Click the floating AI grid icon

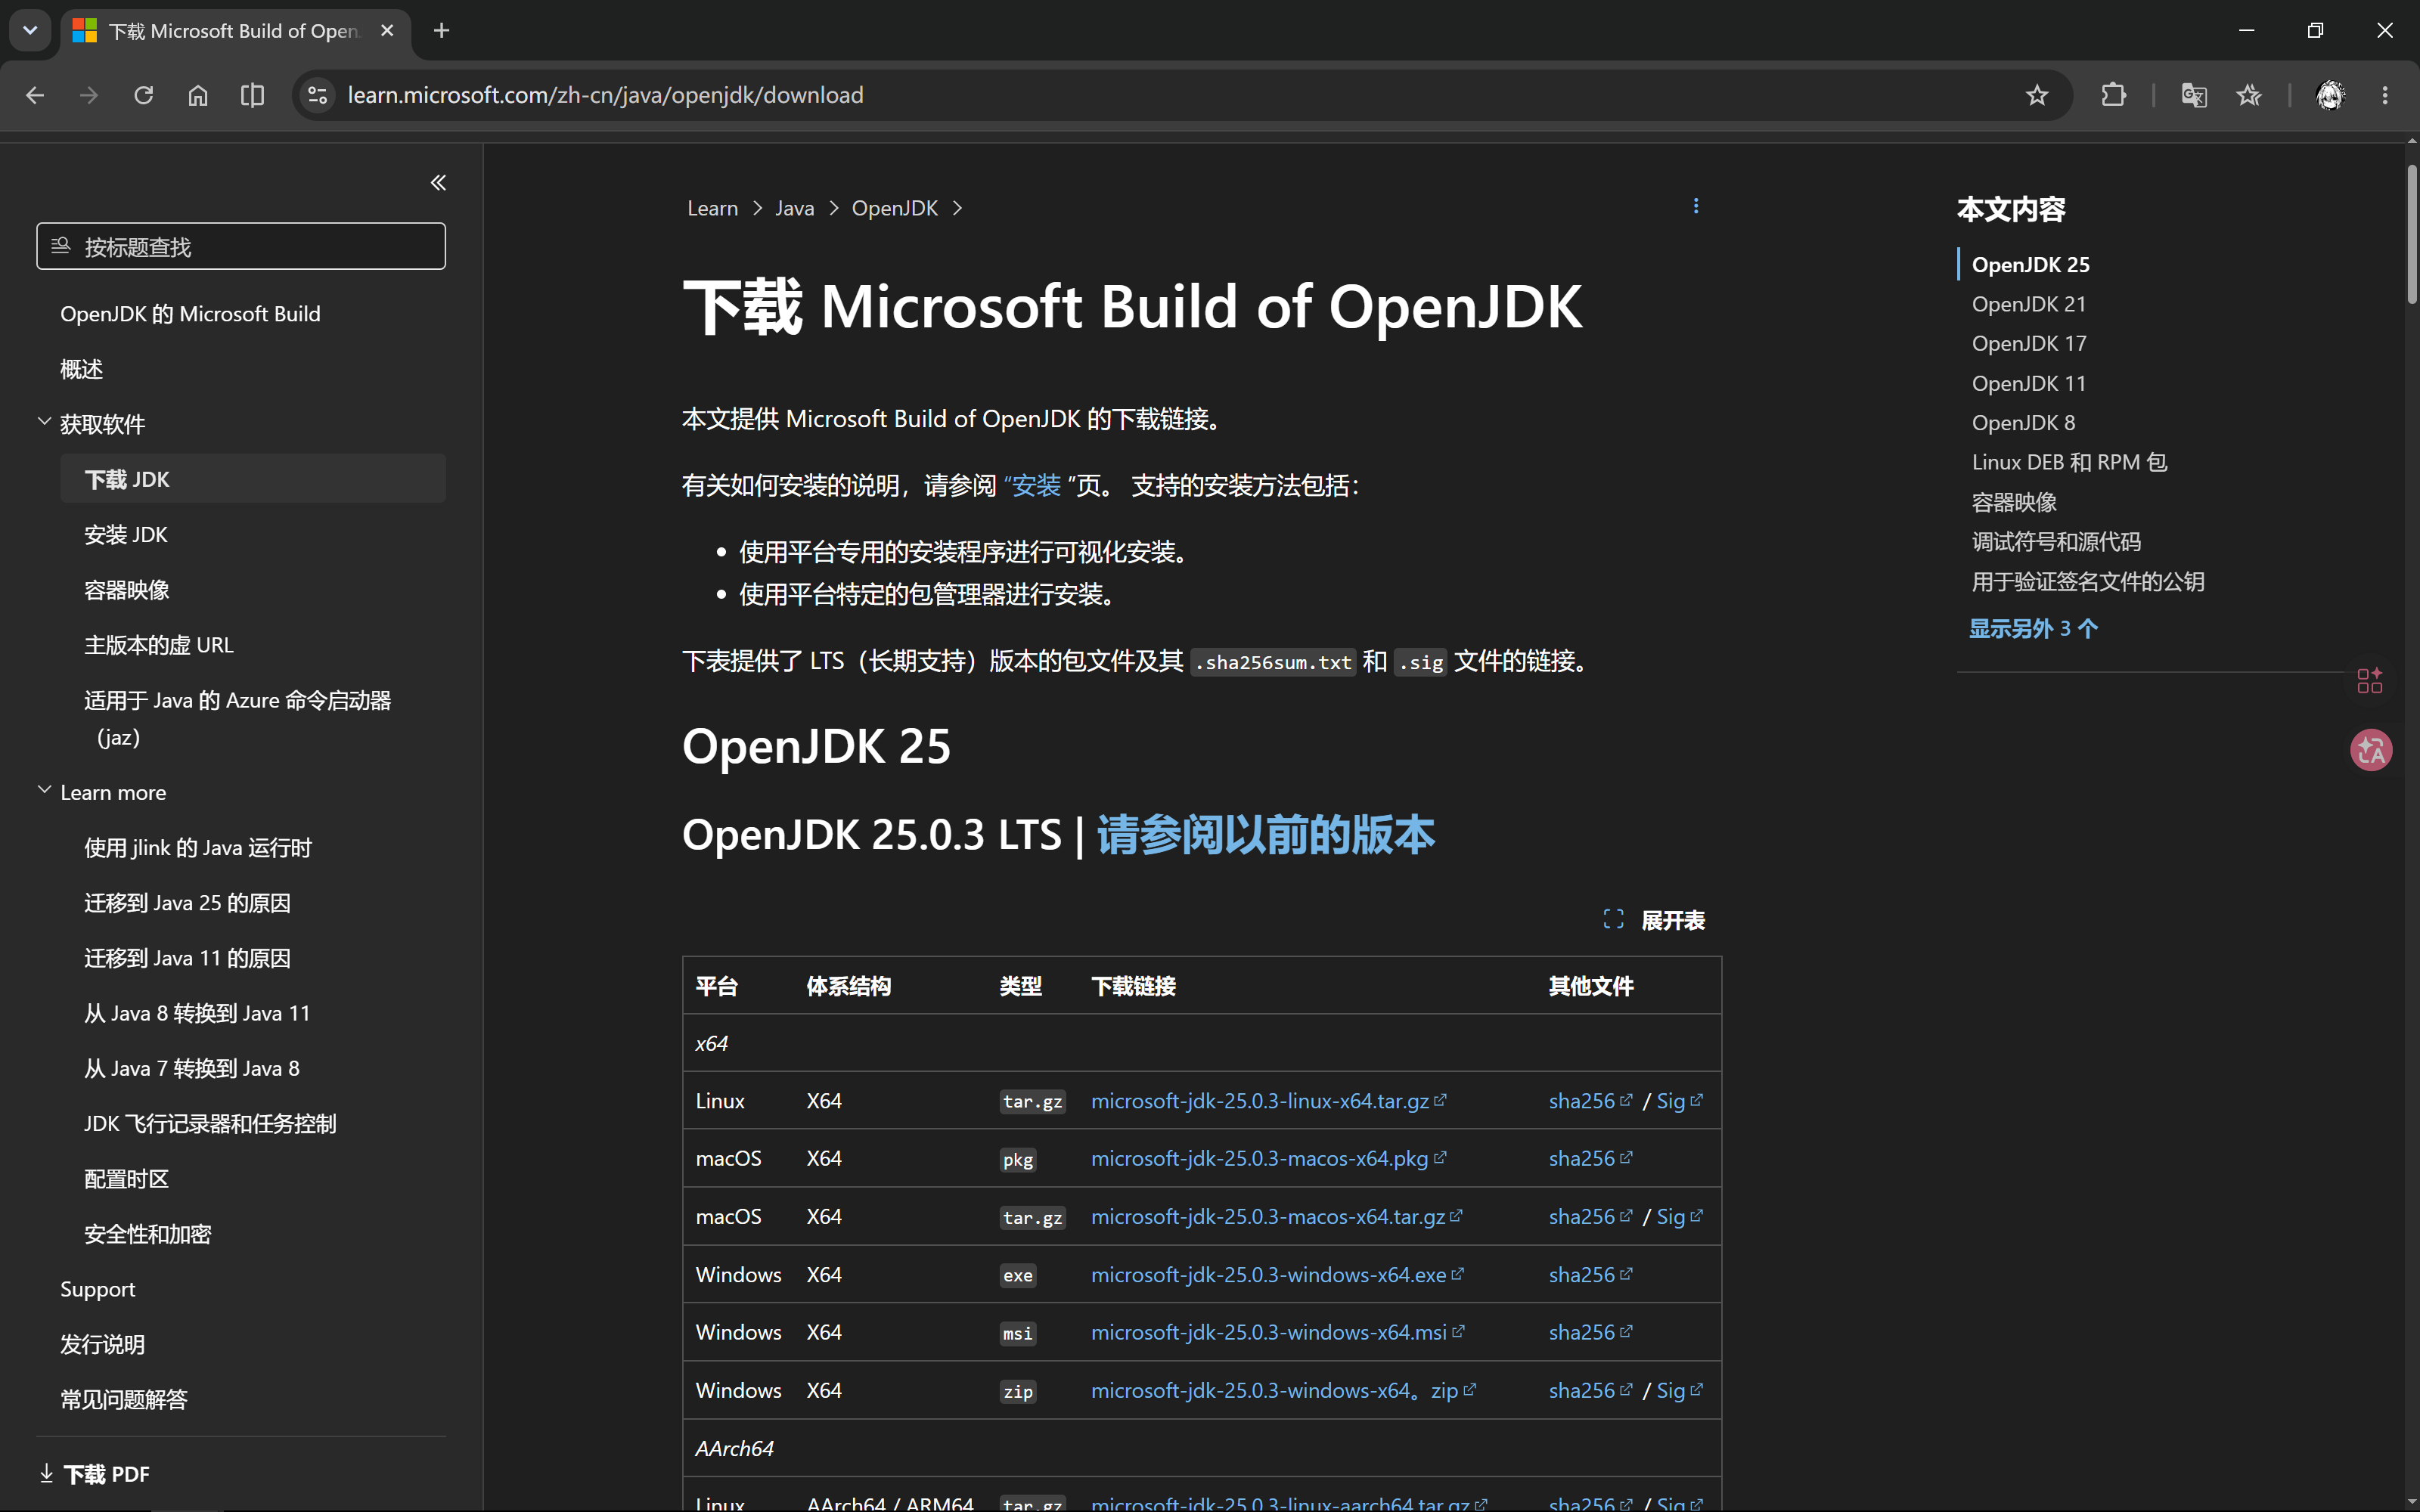[x=2370, y=681]
